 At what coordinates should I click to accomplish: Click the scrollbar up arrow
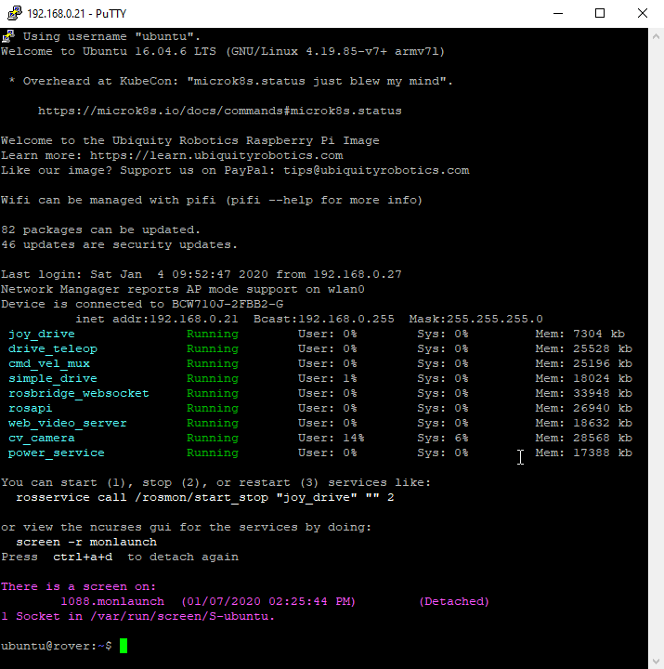tap(656, 35)
